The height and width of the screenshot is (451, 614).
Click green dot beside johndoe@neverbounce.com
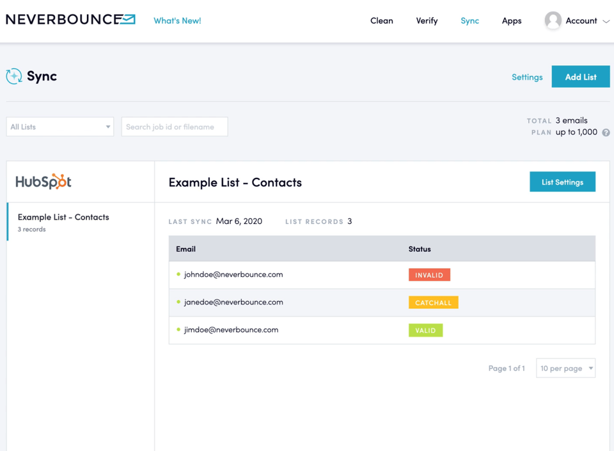click(178, 274)
